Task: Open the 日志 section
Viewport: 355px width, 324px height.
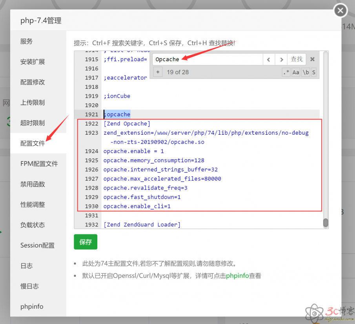Action: point(38,266)
